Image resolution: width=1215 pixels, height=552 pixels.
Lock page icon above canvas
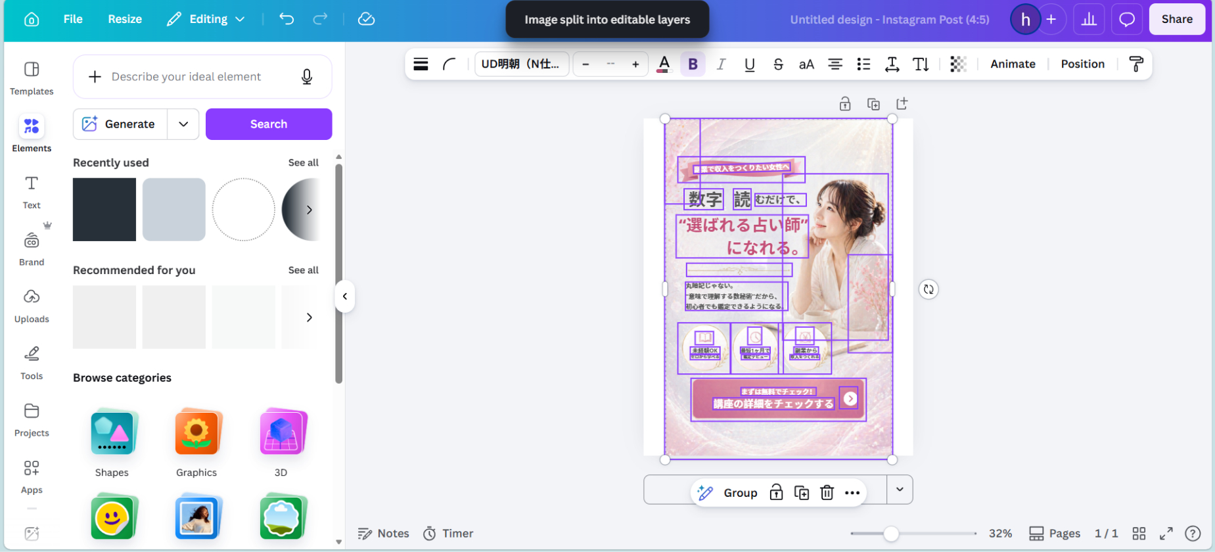[845, 104]
